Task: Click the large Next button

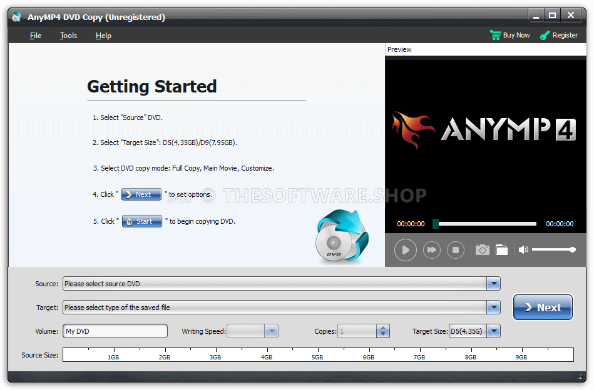Action: tap(542, 307)
